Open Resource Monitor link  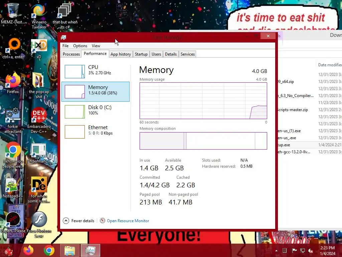click(x=128, y=221)
